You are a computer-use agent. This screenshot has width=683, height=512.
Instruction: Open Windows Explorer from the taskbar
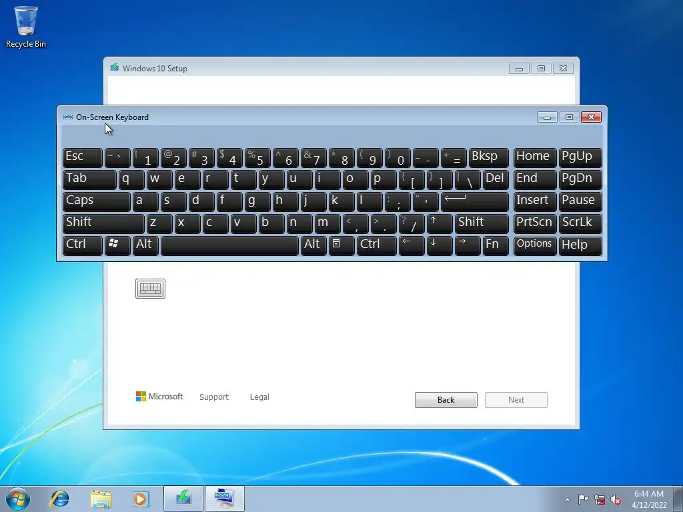101,499
